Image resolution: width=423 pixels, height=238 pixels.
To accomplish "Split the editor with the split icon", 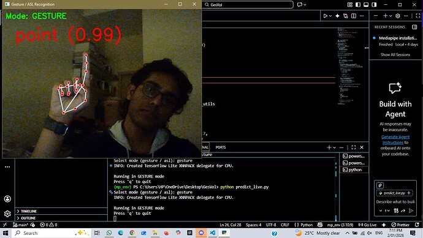I will 354,16.
